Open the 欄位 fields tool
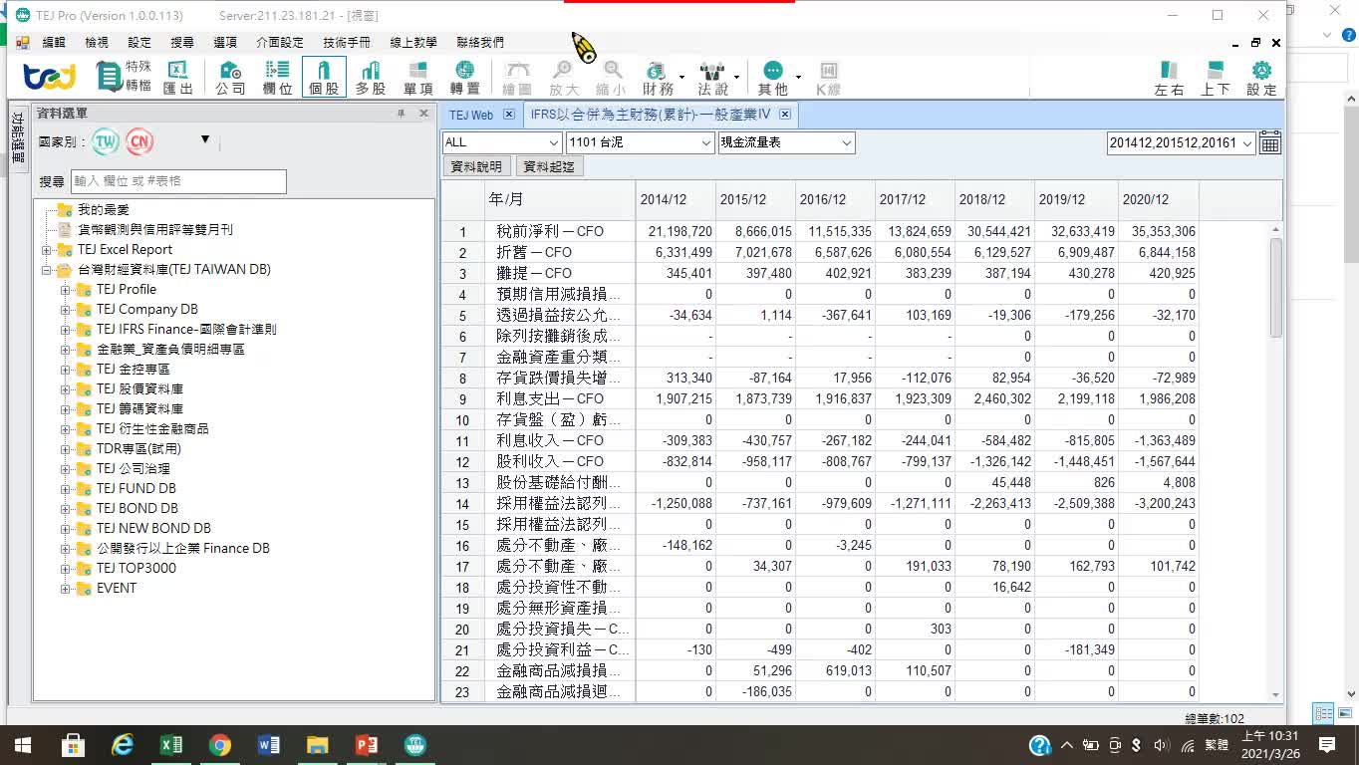The width and height of the screenshot is (1359, 765). click(x=277, y=77)
